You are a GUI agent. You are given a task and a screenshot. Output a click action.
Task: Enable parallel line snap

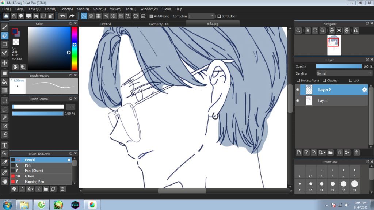pyautogui.click(x=91, y=16)
